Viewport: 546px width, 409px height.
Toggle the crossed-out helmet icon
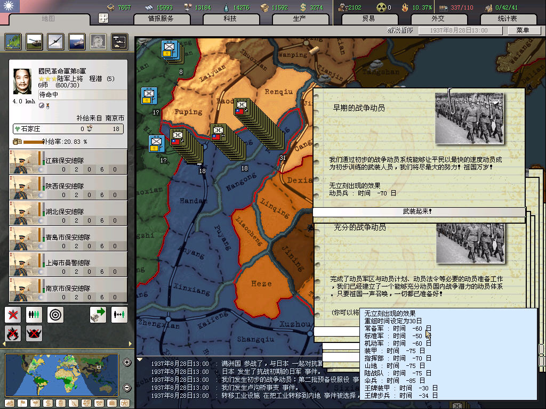[34, 333]
